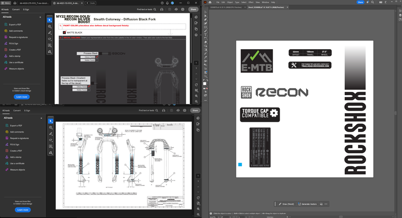Switch to Convert tab in top Acrobat window
The image size is (402, 218).
coord(16,10)
